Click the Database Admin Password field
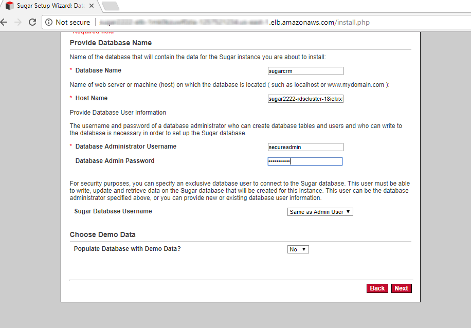 [x=305, y=161]
